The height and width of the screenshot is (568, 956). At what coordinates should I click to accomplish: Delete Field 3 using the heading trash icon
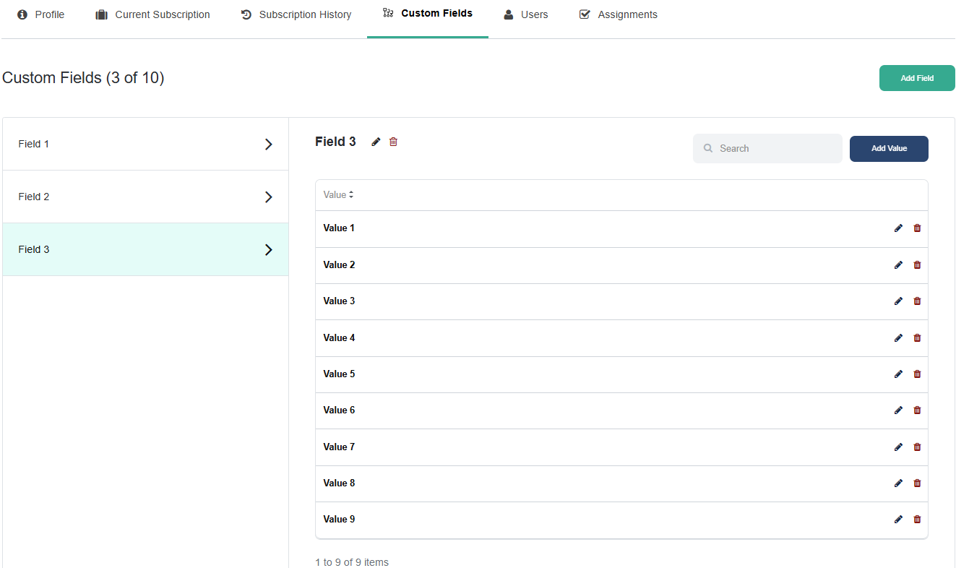coord(393,142)
